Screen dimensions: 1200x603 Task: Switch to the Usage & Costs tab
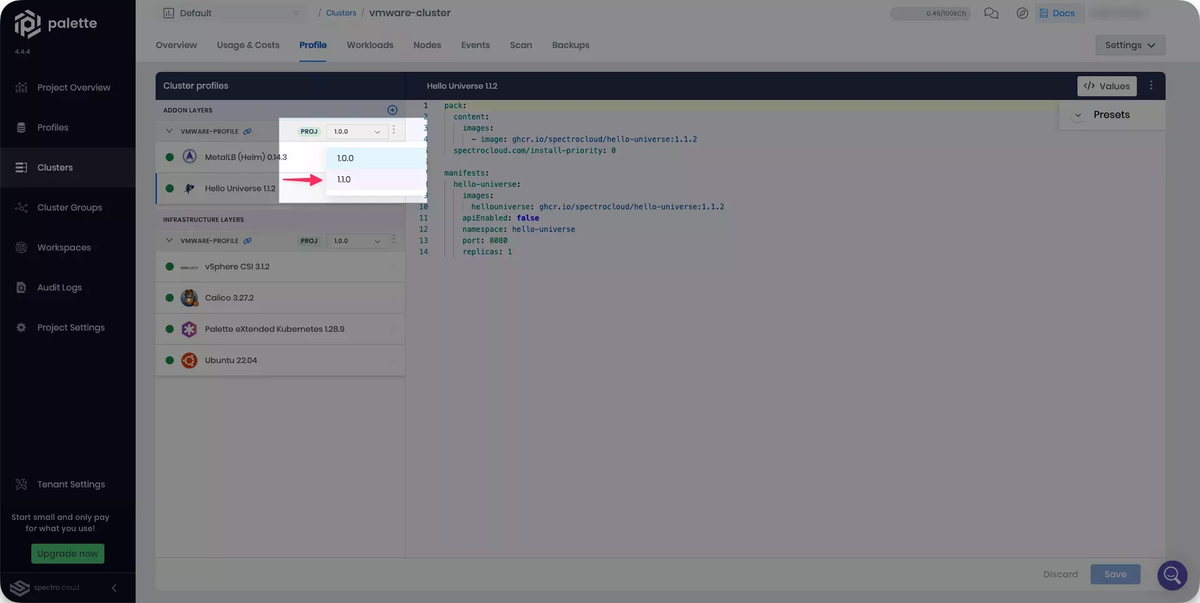[248, 45]
